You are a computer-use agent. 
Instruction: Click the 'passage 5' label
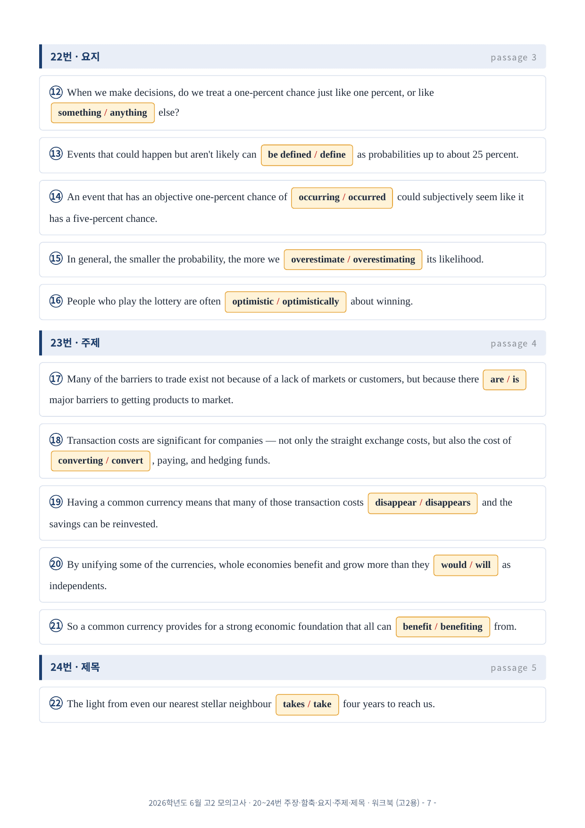coord(513,668)
